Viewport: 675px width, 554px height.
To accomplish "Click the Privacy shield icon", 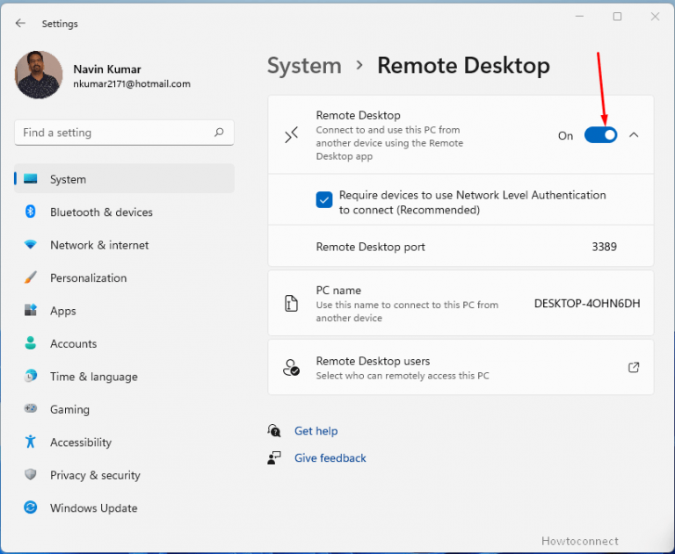I will [30, 474].
